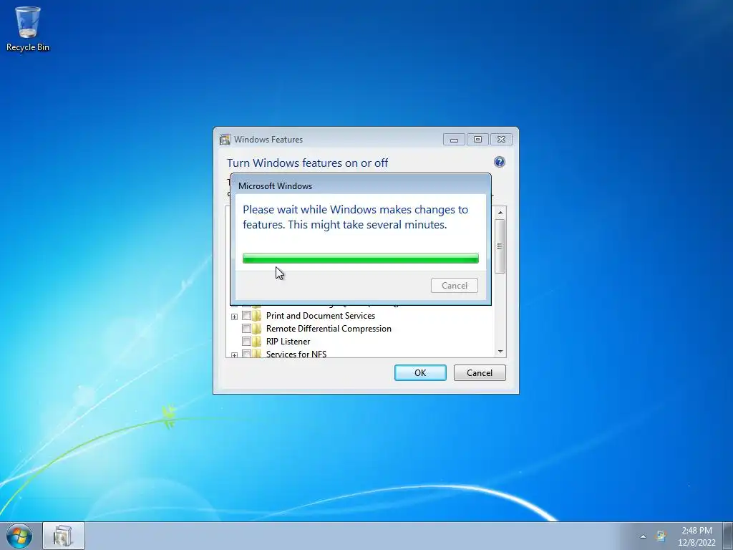Screen dimensions: 733x550
Task: Select Remote Differential Compression text
Action: [329, 328]
